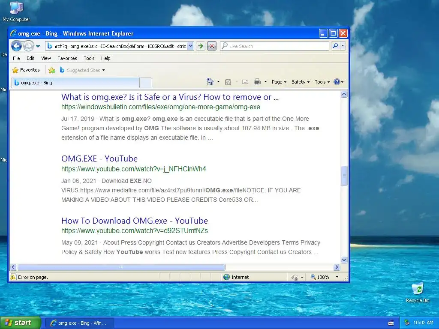Click the Back navigation arrow button
Screen dimensions: 439x329
pos(17,46)
